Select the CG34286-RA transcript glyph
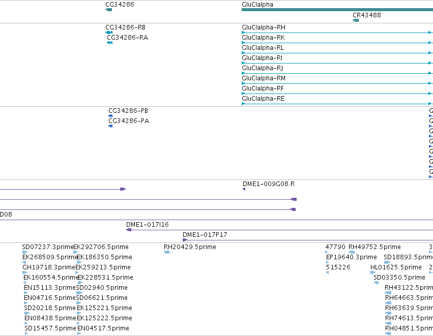The image size is (433, 336). 109,43
